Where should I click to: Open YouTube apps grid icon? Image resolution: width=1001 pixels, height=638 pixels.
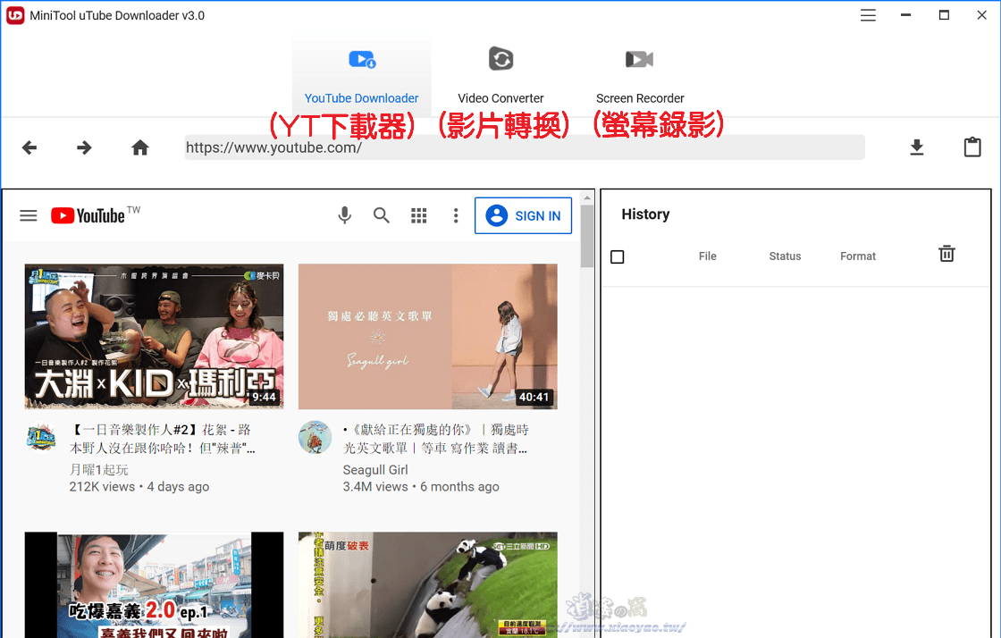click(419, 215)
